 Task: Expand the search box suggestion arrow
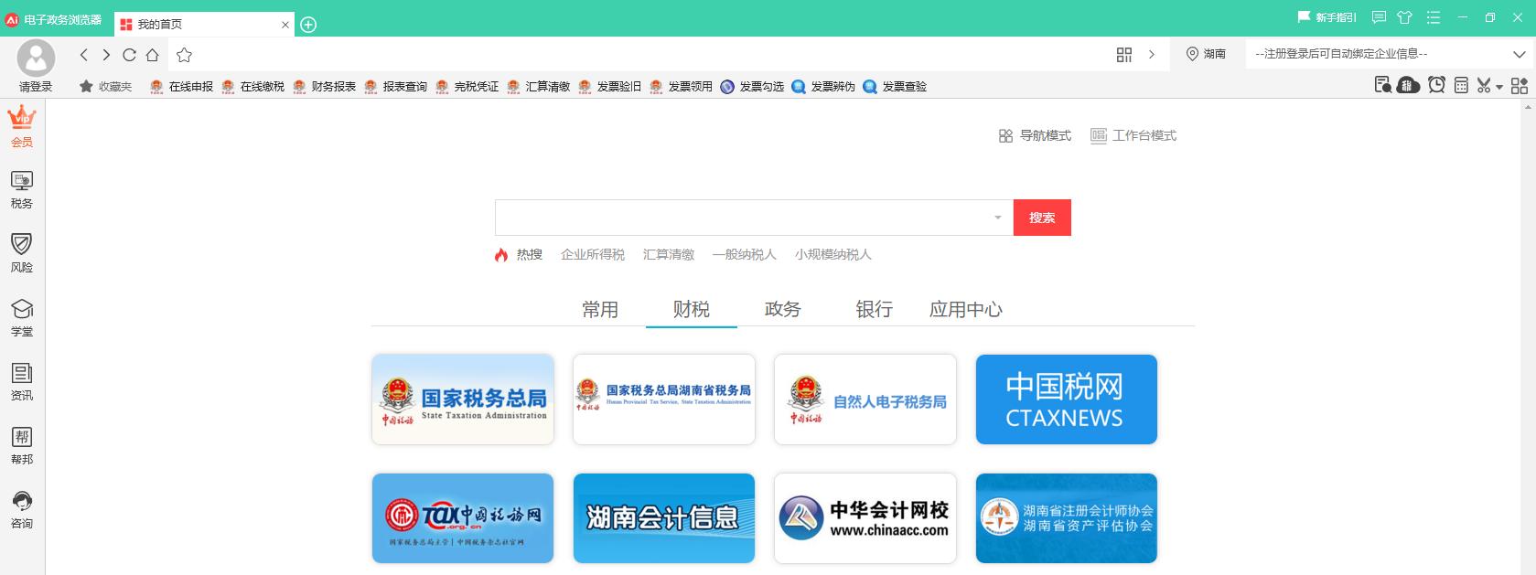coord(997,218)
